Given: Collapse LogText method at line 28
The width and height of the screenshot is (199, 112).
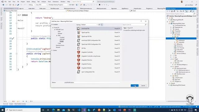Looking at the screenshot, I should click(16, 54).
